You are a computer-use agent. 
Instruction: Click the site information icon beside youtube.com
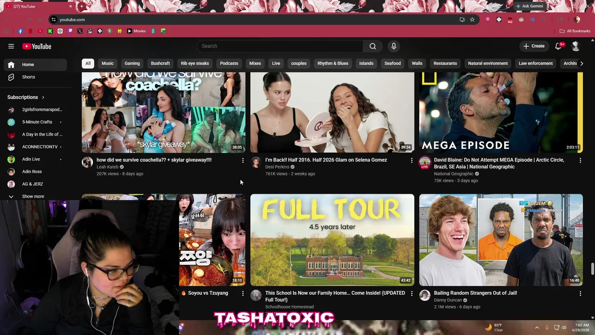coord(53,20)
